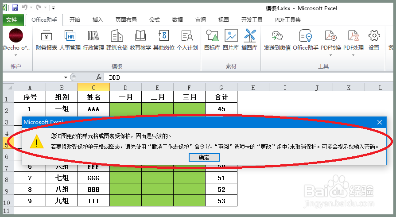Select column C header
Image resolution: width=396 pixels, height=217 pixels.
94,88
